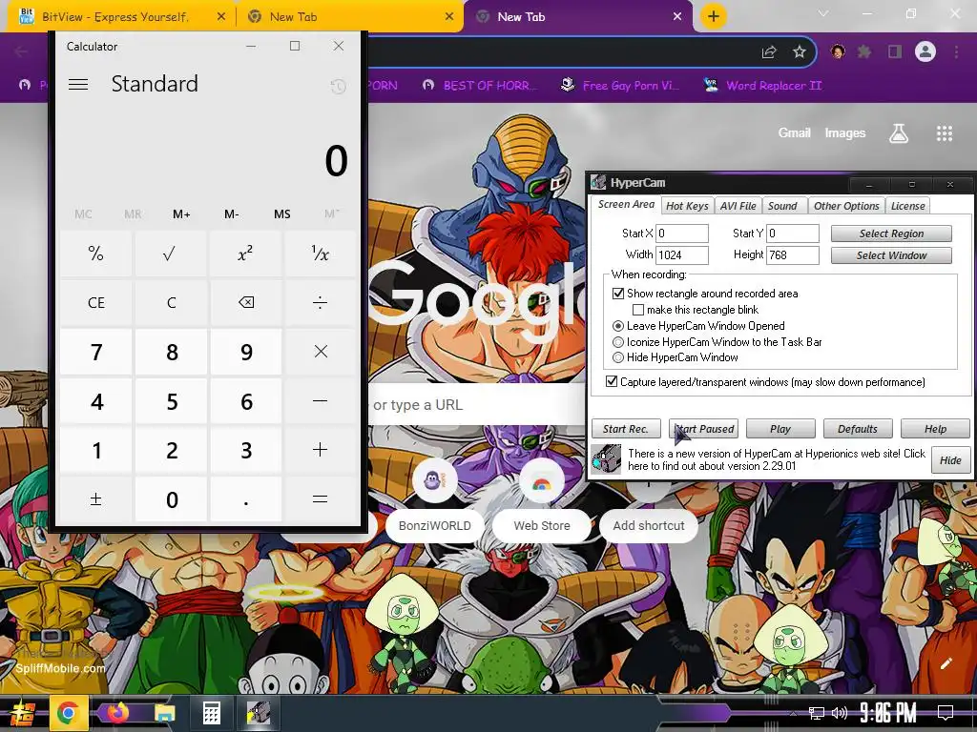Click Defaults button in HyperCam
The width and height of the screenshot is (977, 732).
coord(858,429)
